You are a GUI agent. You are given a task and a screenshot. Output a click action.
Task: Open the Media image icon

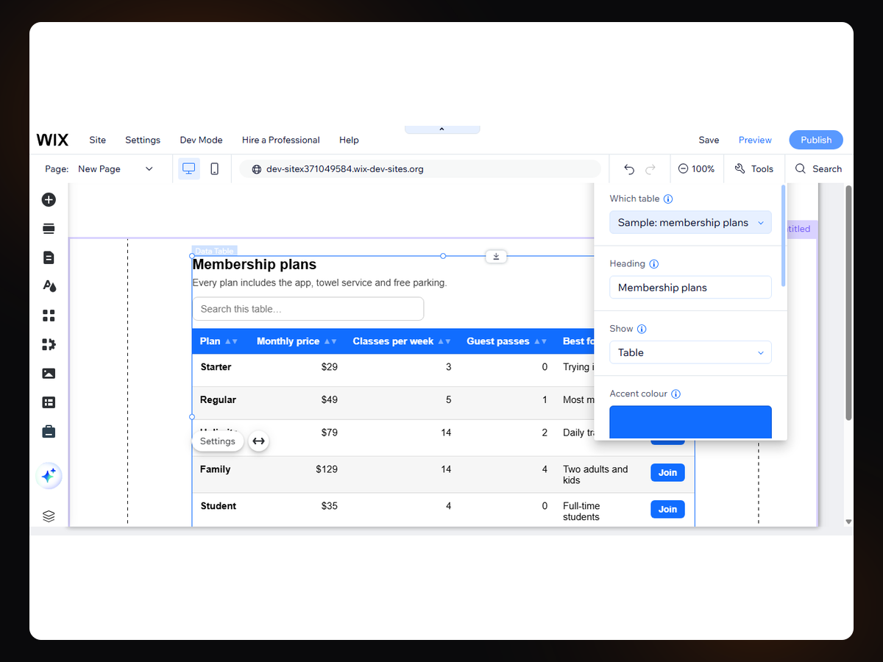(x=49, y=374)
